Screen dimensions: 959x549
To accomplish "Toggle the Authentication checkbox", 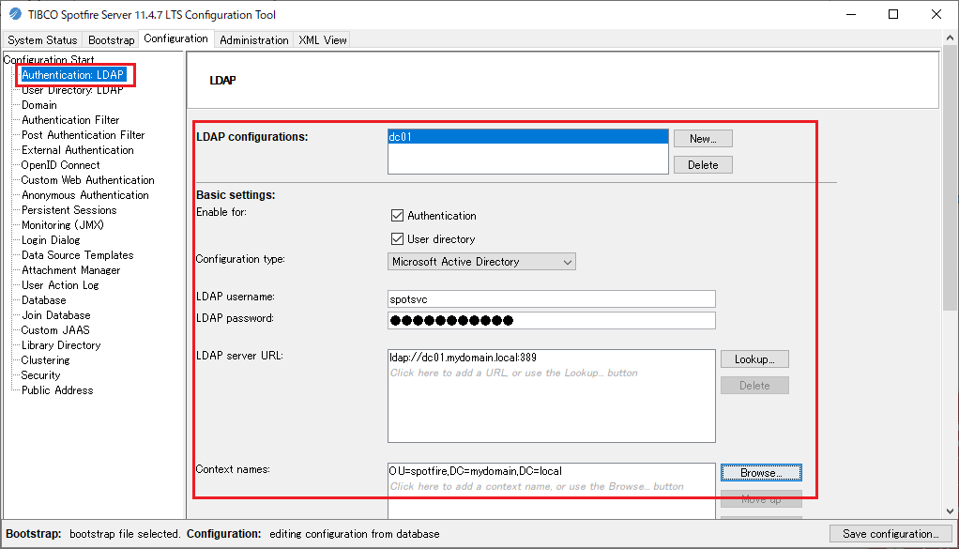I will tap(398, 215).
